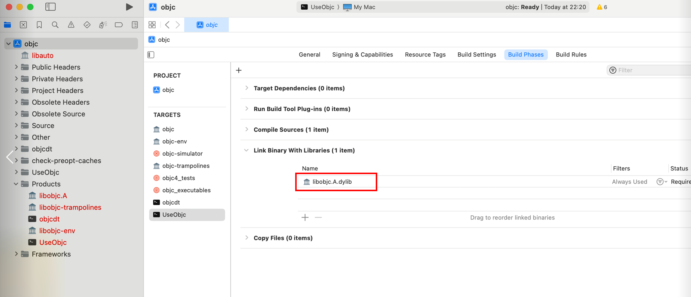Screen dimensions: 691x297
Task: Select the objc-trampolines target
Action: tap(186, 166)
